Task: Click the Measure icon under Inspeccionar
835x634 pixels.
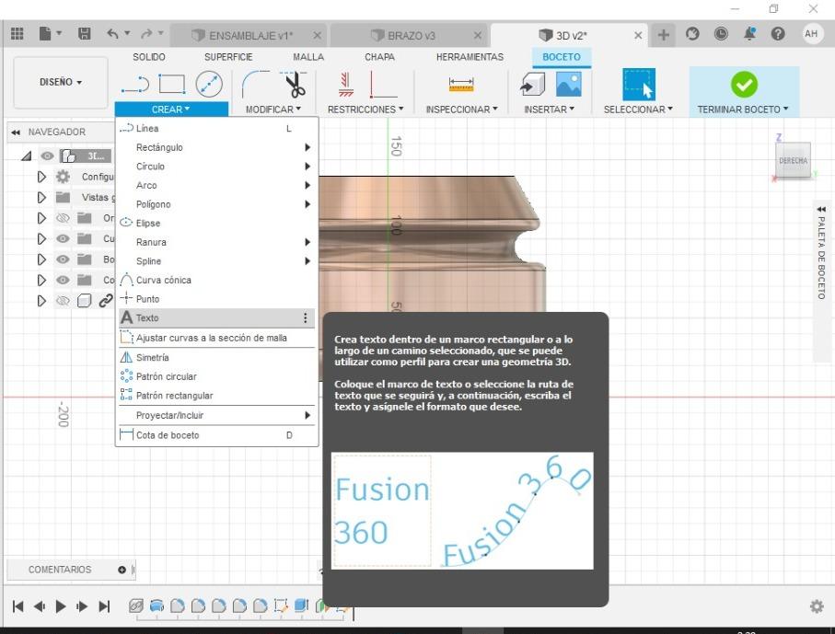Action: point(461,84)
